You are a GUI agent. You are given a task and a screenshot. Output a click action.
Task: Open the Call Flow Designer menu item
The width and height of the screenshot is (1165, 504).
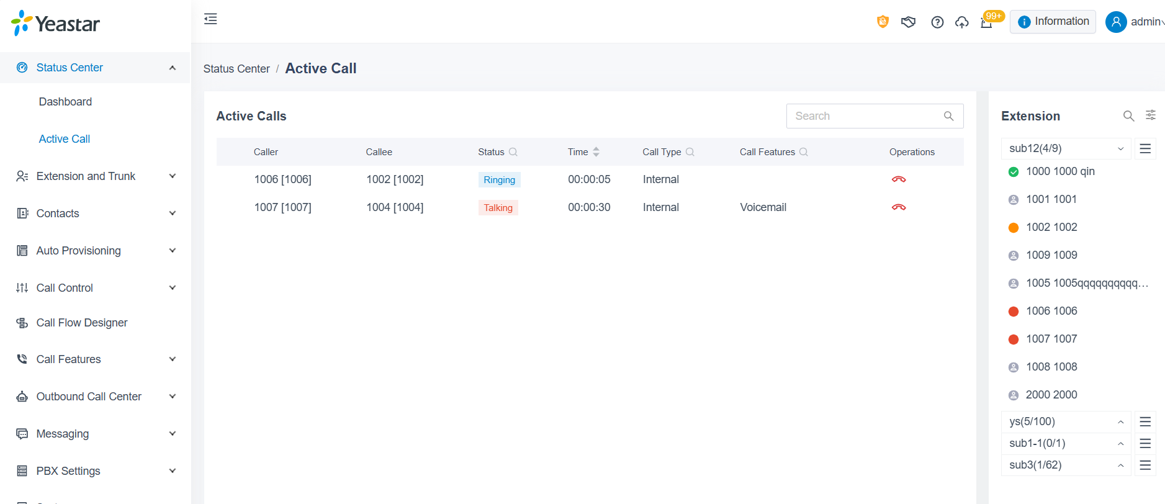click(x=82, y=323)
